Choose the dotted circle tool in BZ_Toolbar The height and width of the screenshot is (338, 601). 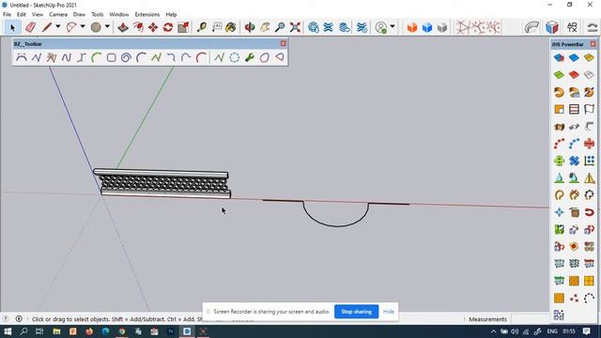click(235, 57)
